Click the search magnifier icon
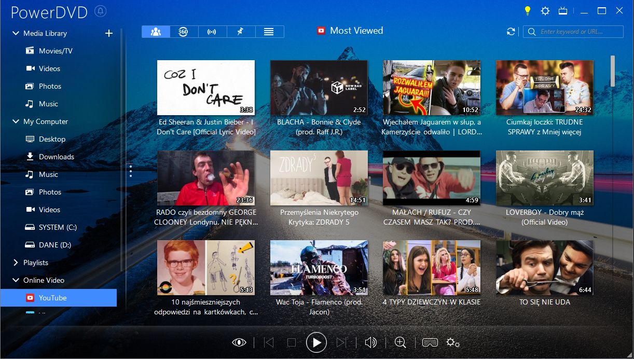This screenshot has width=634, height=359. [532, 32]
